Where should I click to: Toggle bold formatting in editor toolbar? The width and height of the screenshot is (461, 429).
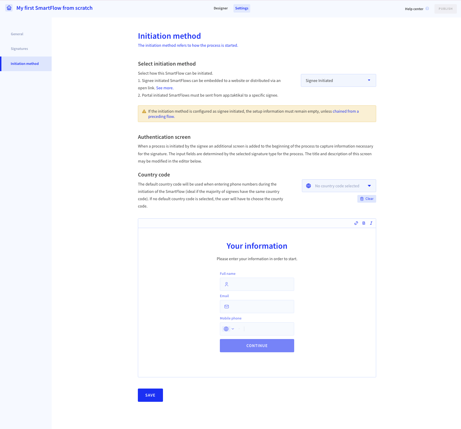click(x=364, y=223)
